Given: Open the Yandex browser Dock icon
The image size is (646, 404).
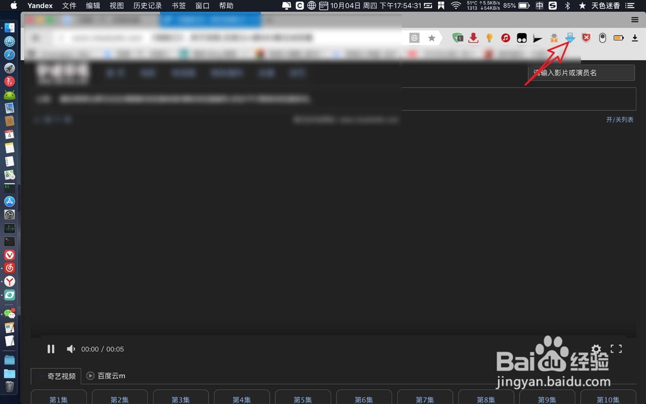Looking at the screenshot, I should [x=10, y=281].
